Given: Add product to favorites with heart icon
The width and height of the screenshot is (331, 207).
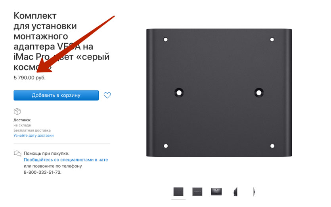Looking at the screenshot, I should [107, 95].
